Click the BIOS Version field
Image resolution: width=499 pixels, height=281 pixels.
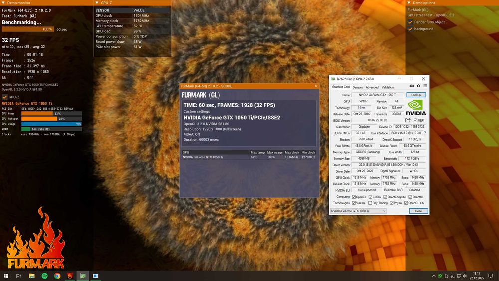[377, 120]
